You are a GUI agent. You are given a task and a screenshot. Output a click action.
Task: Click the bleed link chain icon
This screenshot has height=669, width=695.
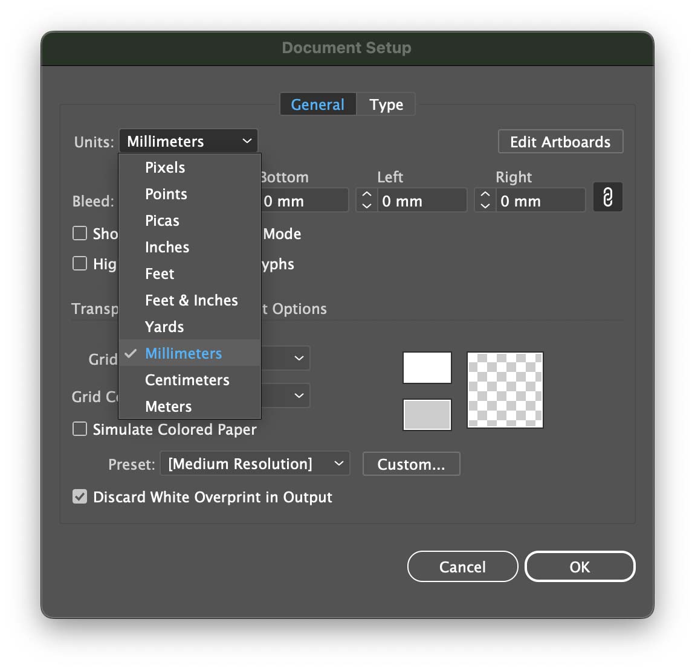point(607,198)
